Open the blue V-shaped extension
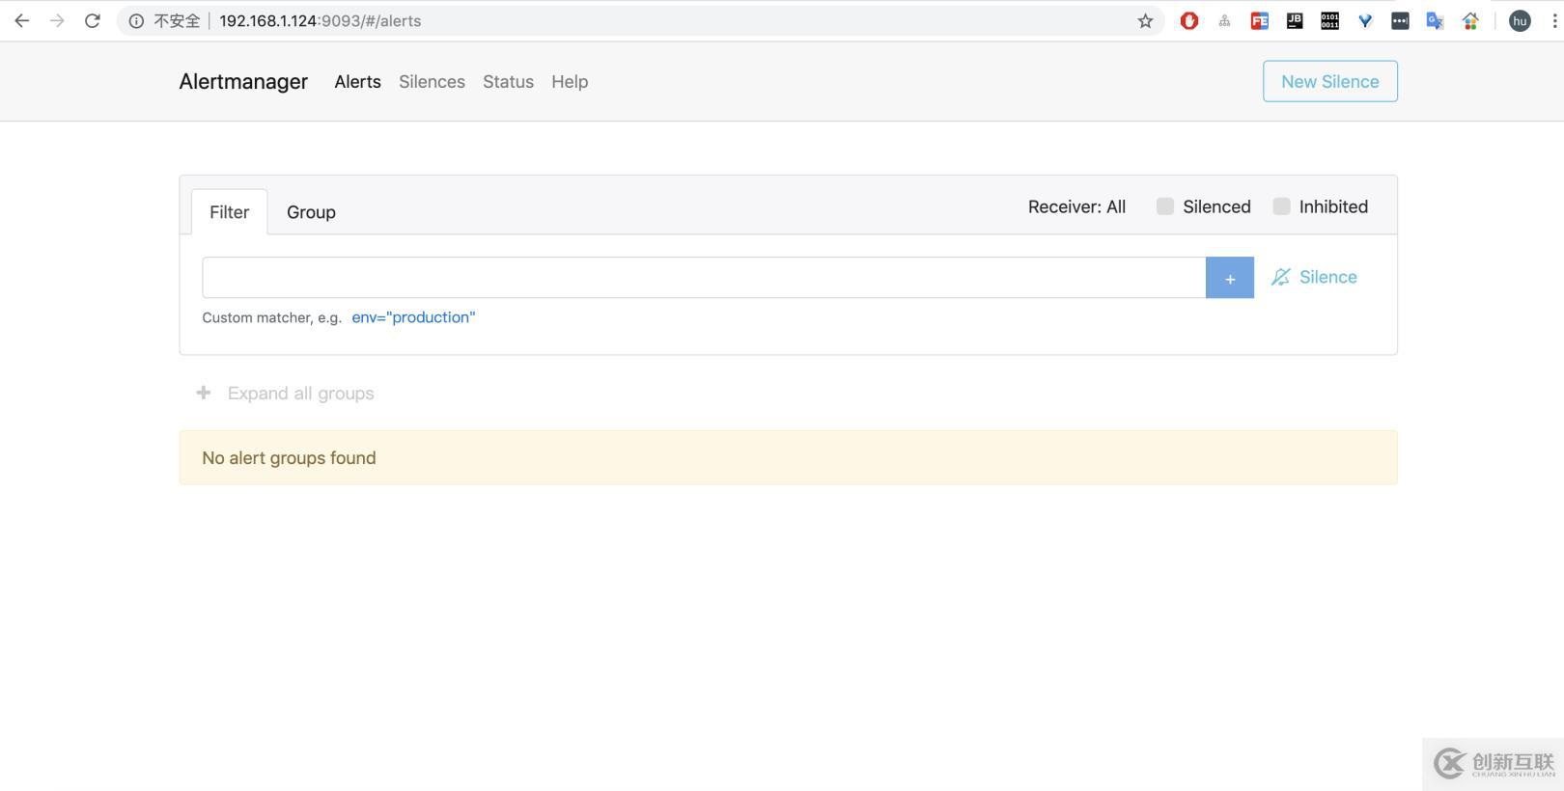The width and height of the screenshot is (1564, 791). [x=1365, y=20]
